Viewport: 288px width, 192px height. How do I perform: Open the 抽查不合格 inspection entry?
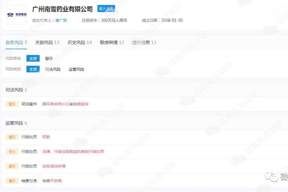52,181
